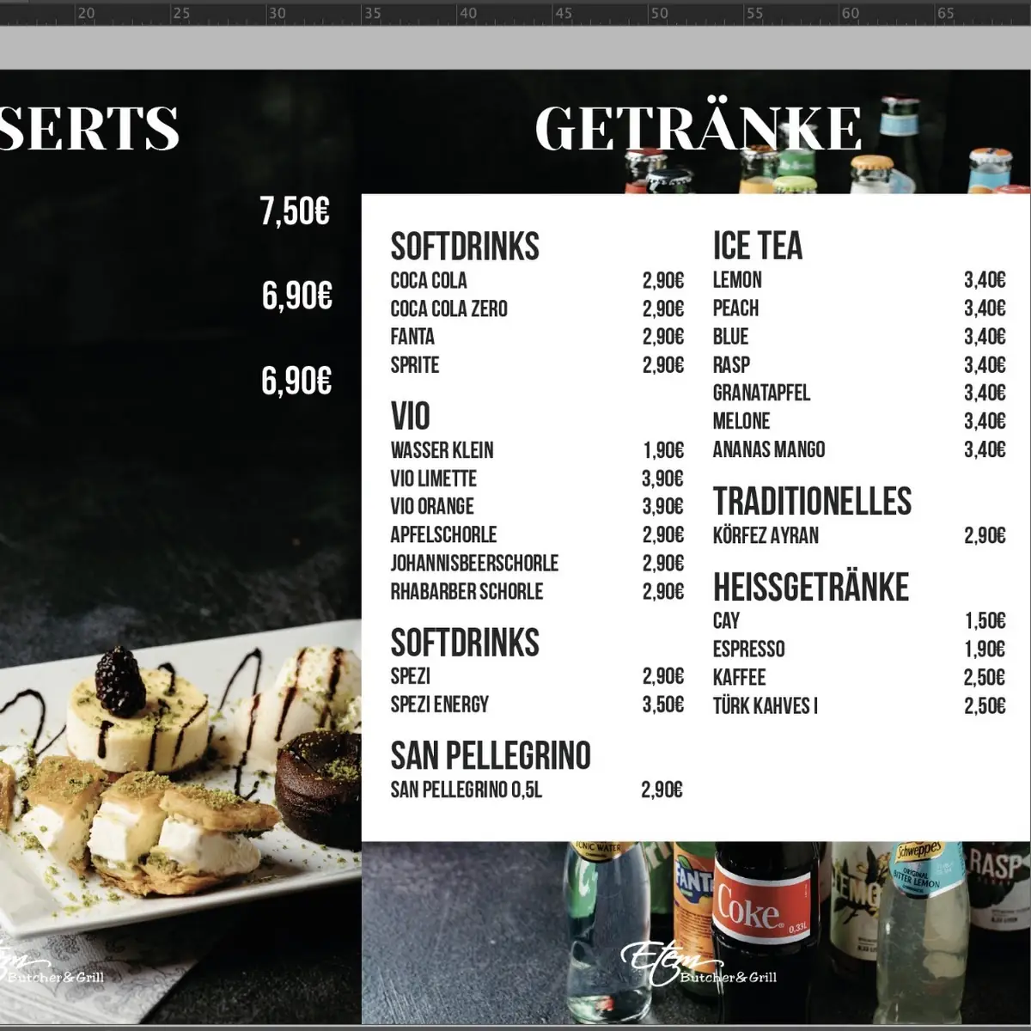Click the ICE TEA heading

pyautogui.click(x=757, y=246)
